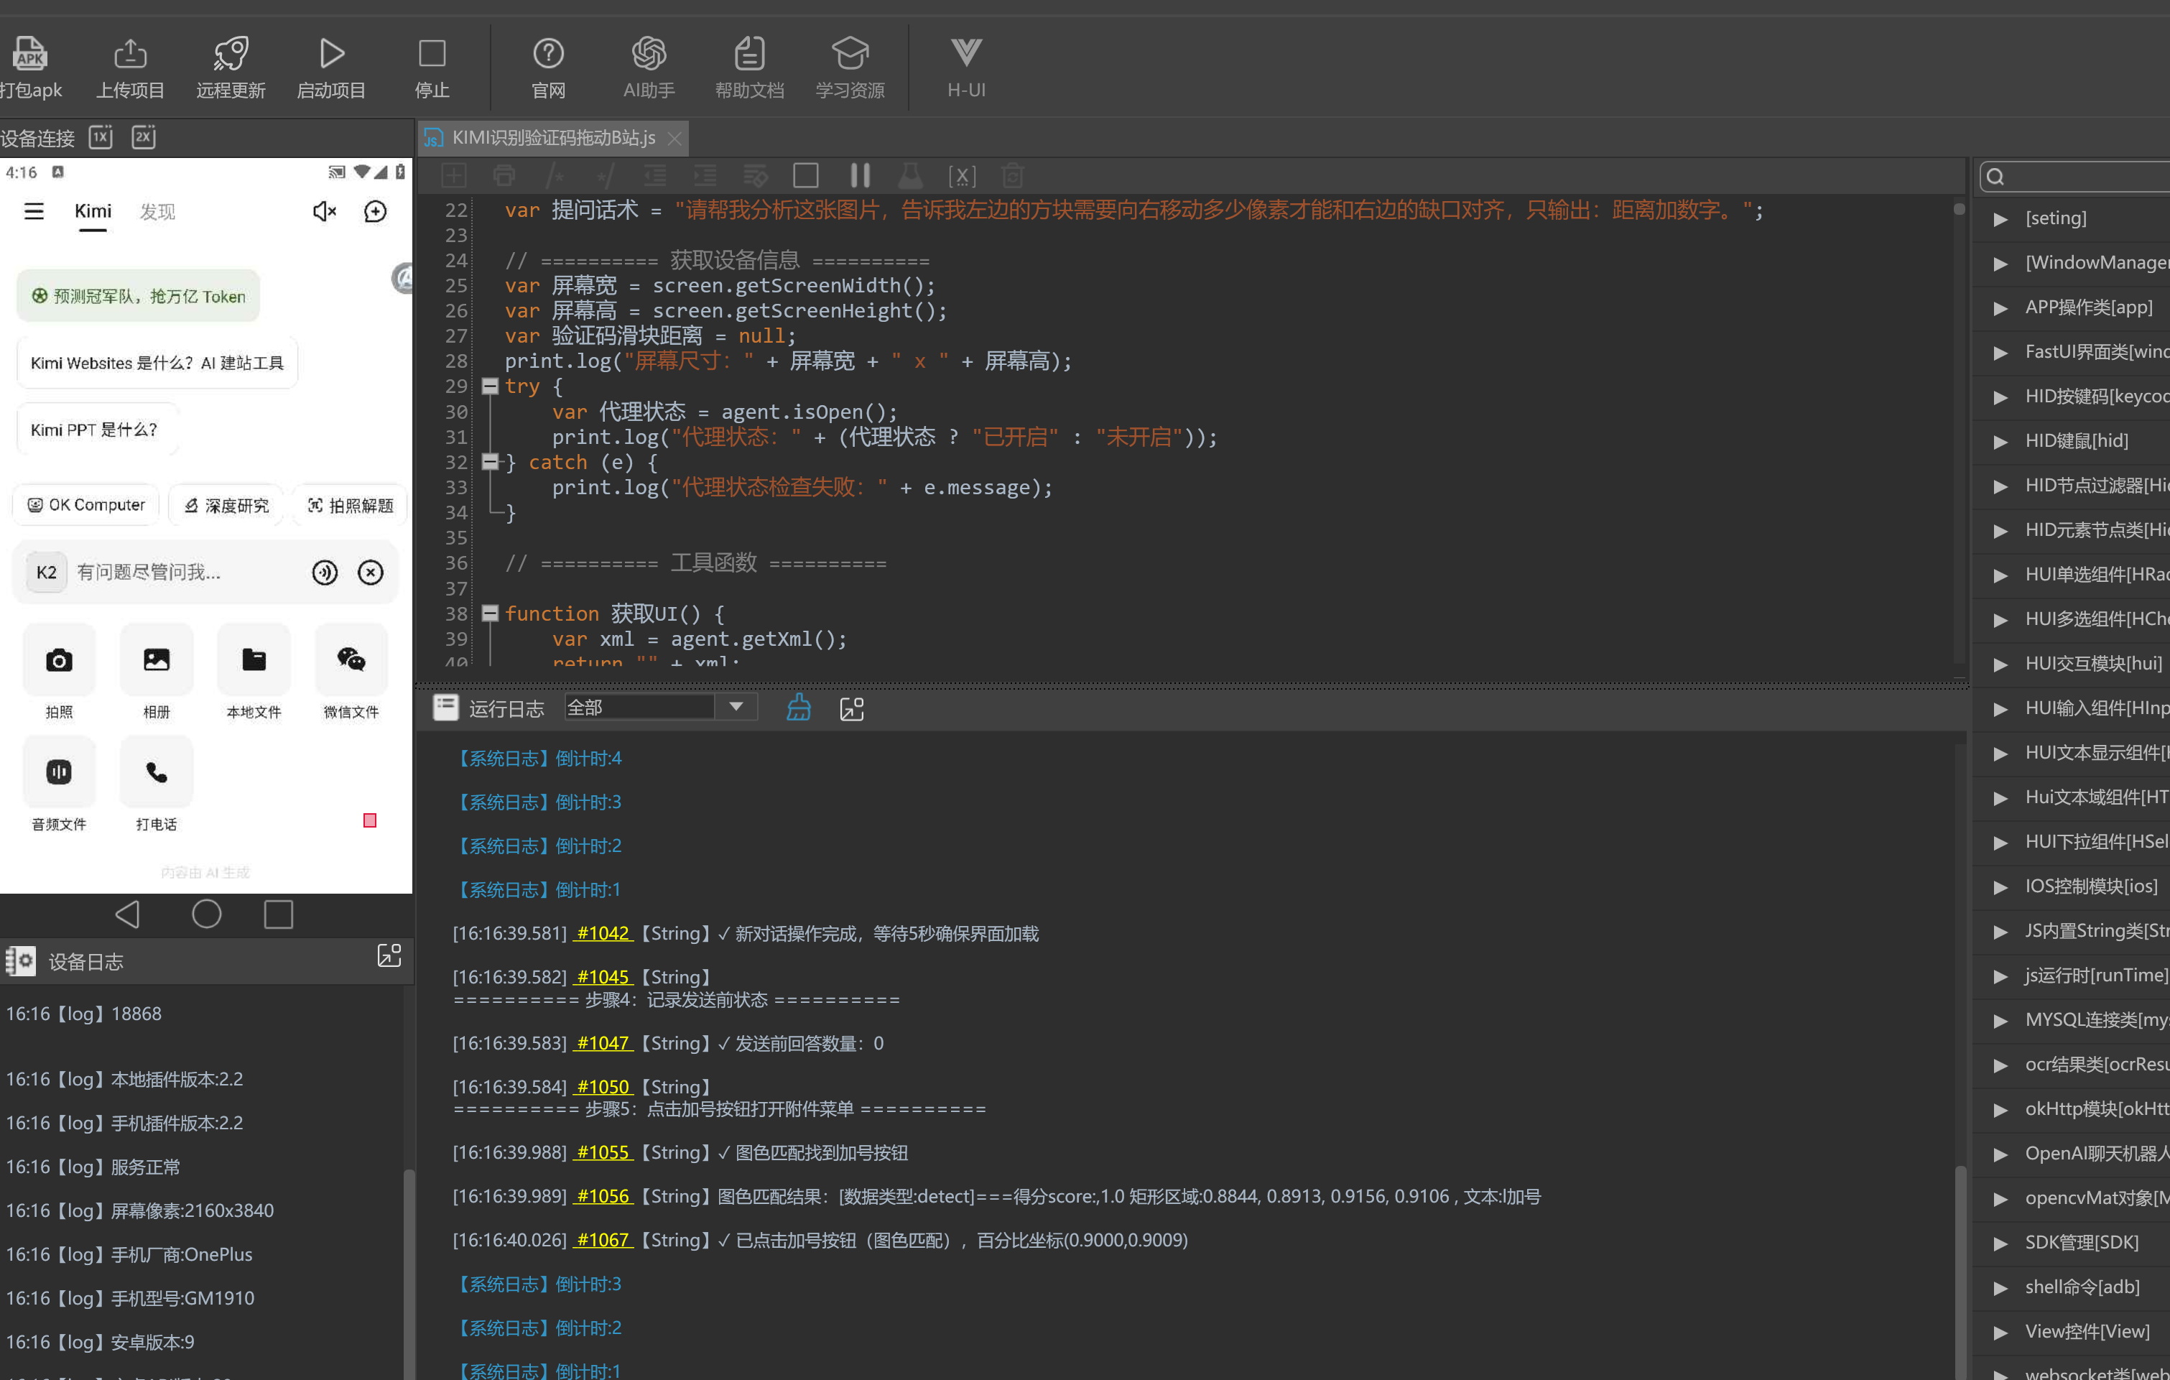Pop out the 设备日志 panel

(x=389, y=955)
